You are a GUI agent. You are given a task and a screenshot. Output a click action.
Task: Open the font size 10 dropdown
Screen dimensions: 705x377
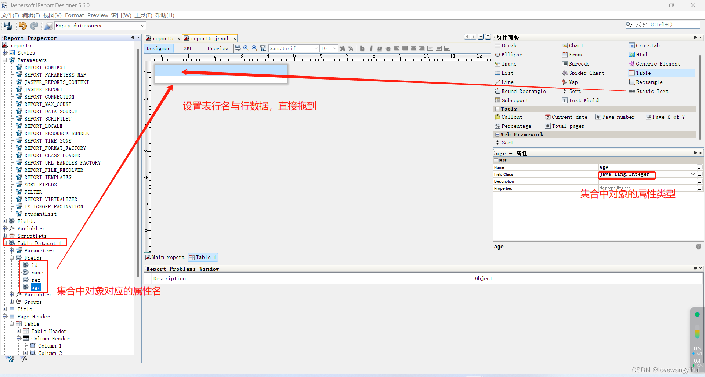point(335,48)
